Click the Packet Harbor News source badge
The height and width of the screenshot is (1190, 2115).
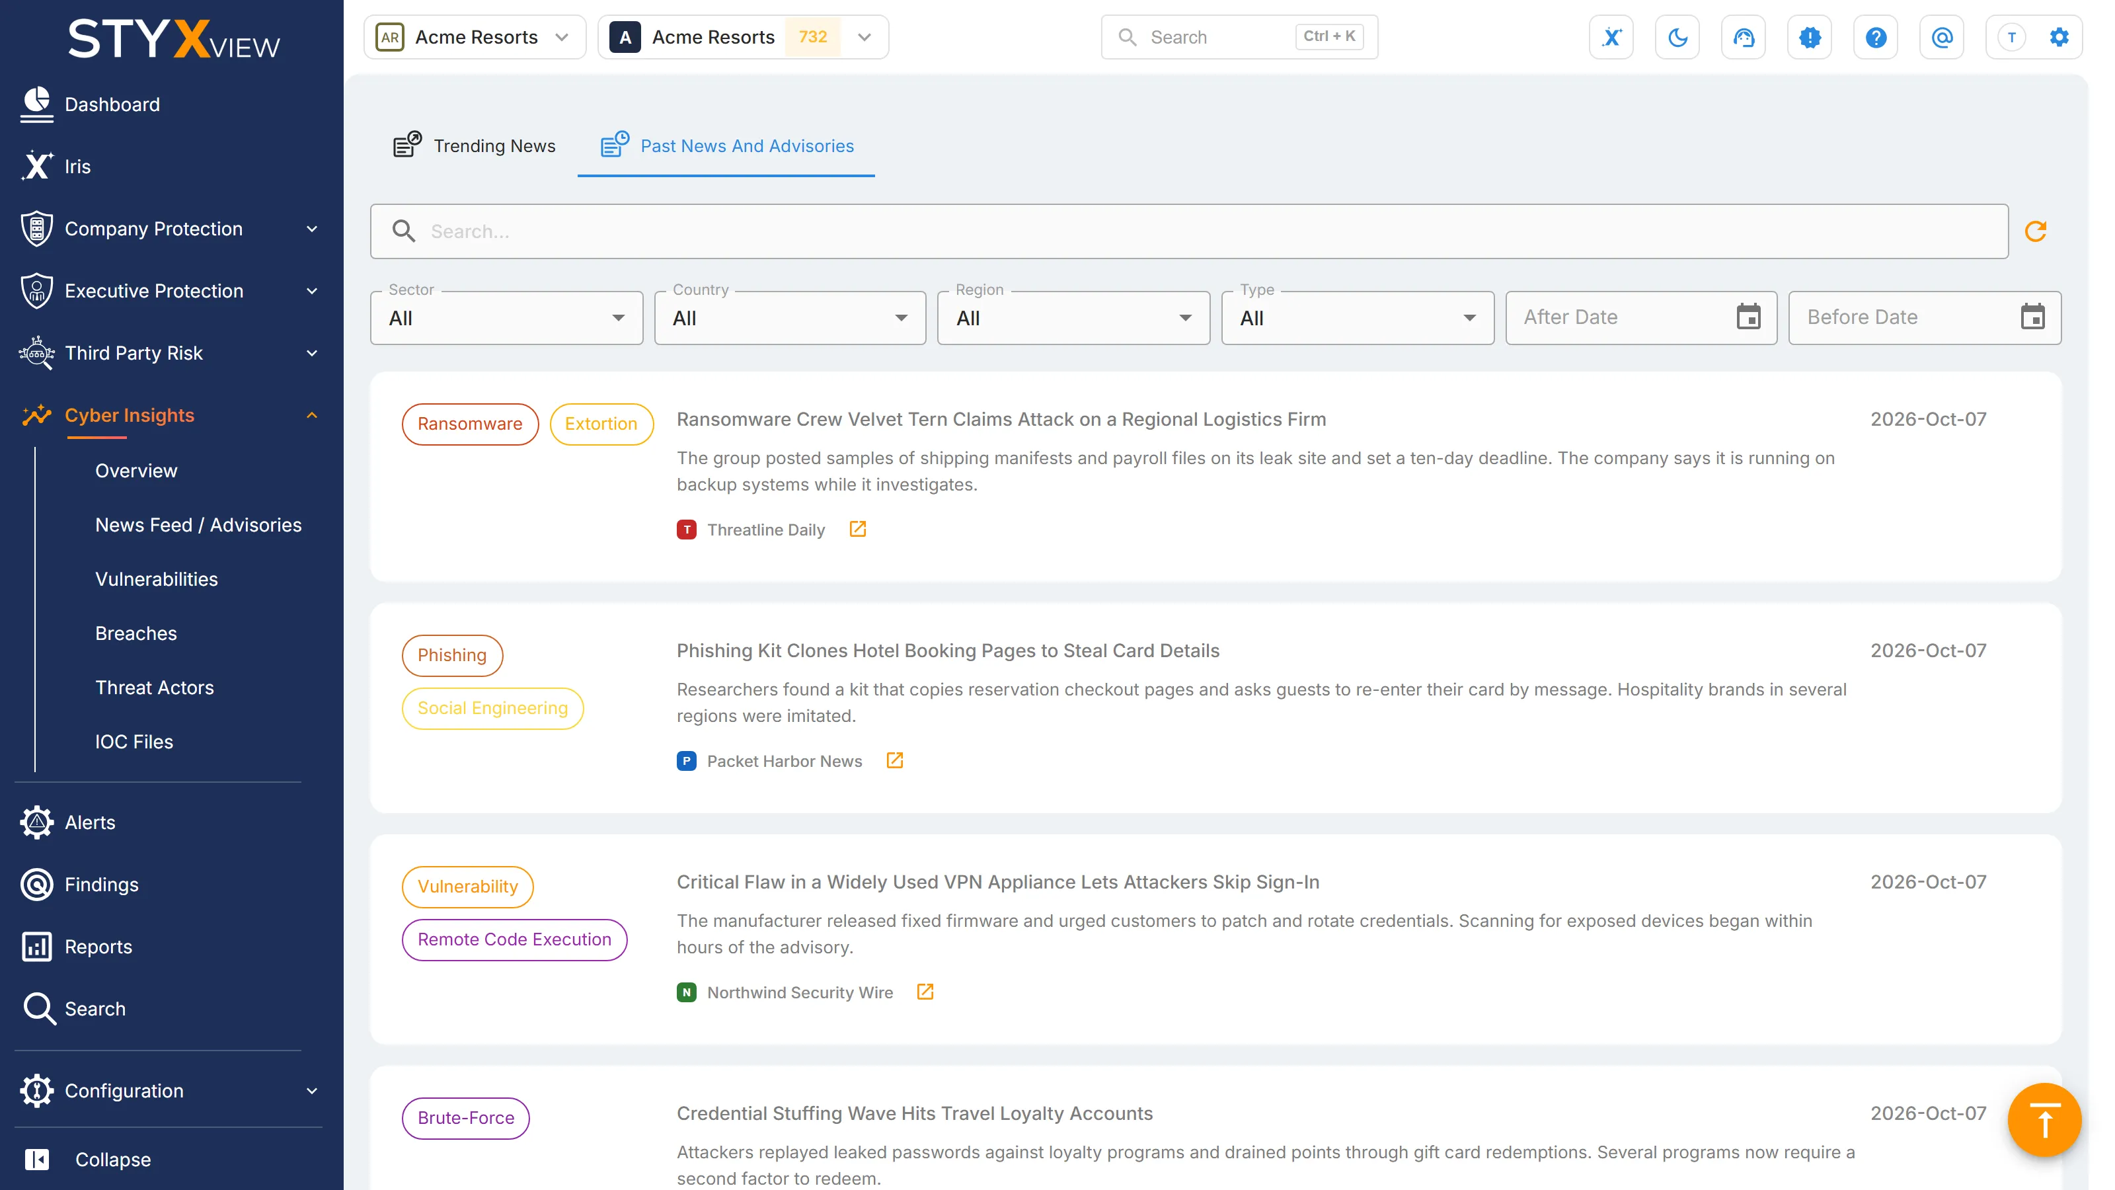pos(687,760)
